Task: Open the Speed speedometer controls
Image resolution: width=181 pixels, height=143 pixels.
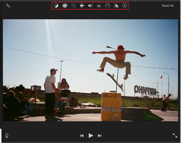Action: click(x=108, y=6)
